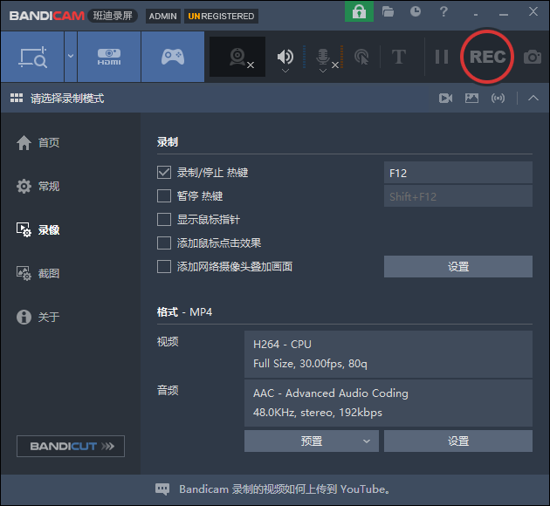Select the screen rectangle recording mode
Screen dimensions: 550x506
coord(32,57)
